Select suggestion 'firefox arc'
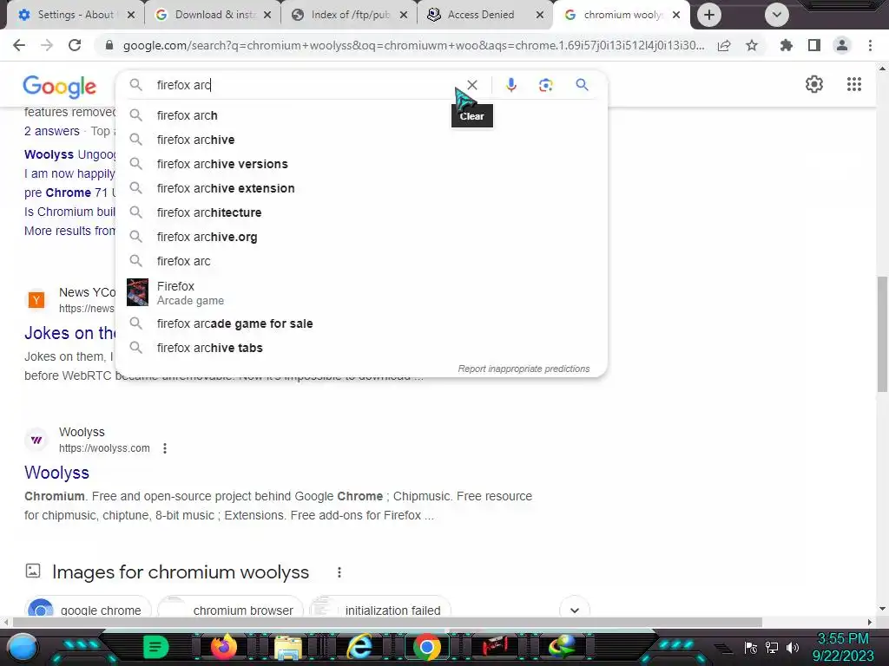The height and width of the screenshot is (666, 889). pyautogui.click(x=361, y=262)
